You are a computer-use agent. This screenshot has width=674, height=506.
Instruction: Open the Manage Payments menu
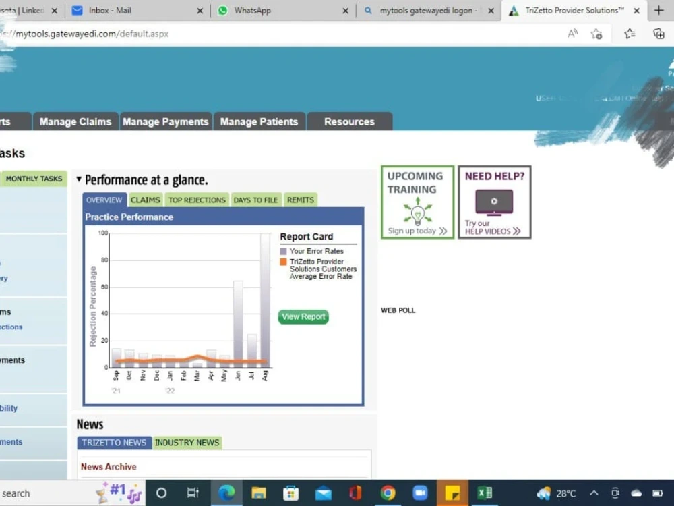[166, 121]
